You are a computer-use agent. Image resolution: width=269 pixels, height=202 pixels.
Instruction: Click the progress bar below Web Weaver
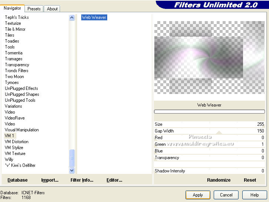pyautogui.click(x=209, y=112)
